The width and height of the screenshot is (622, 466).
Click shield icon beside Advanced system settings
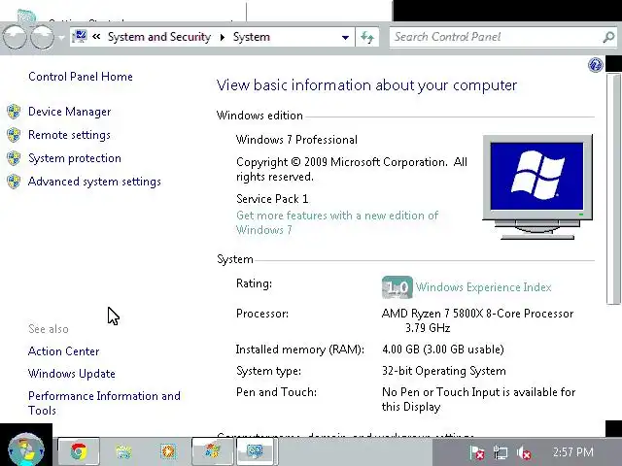coord(14,182)
